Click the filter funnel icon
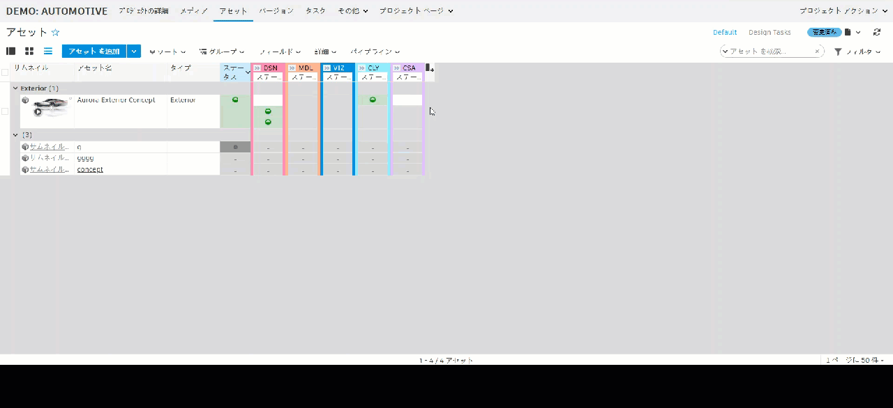The height and width of the screenshot is (408, 893). (838, 52)
